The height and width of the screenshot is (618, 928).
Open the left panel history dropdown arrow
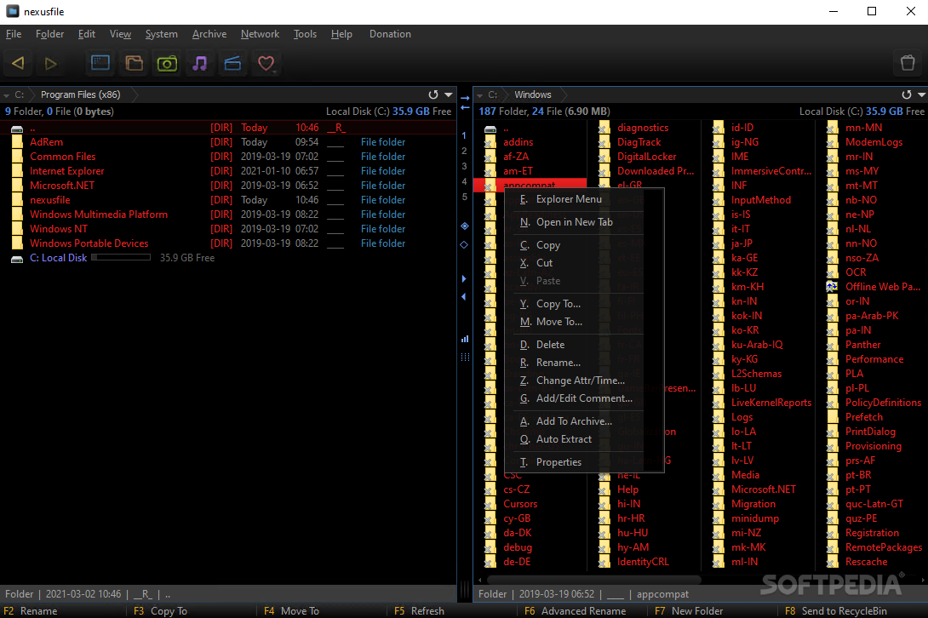449,94
